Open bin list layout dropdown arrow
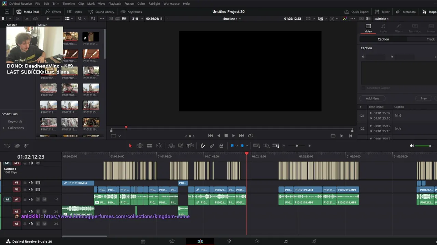437x245 pixels. (9, 19)
